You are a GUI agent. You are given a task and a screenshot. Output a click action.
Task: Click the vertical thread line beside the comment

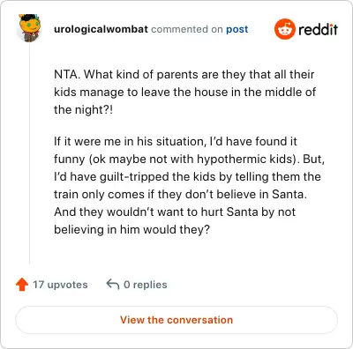(29, 152)
